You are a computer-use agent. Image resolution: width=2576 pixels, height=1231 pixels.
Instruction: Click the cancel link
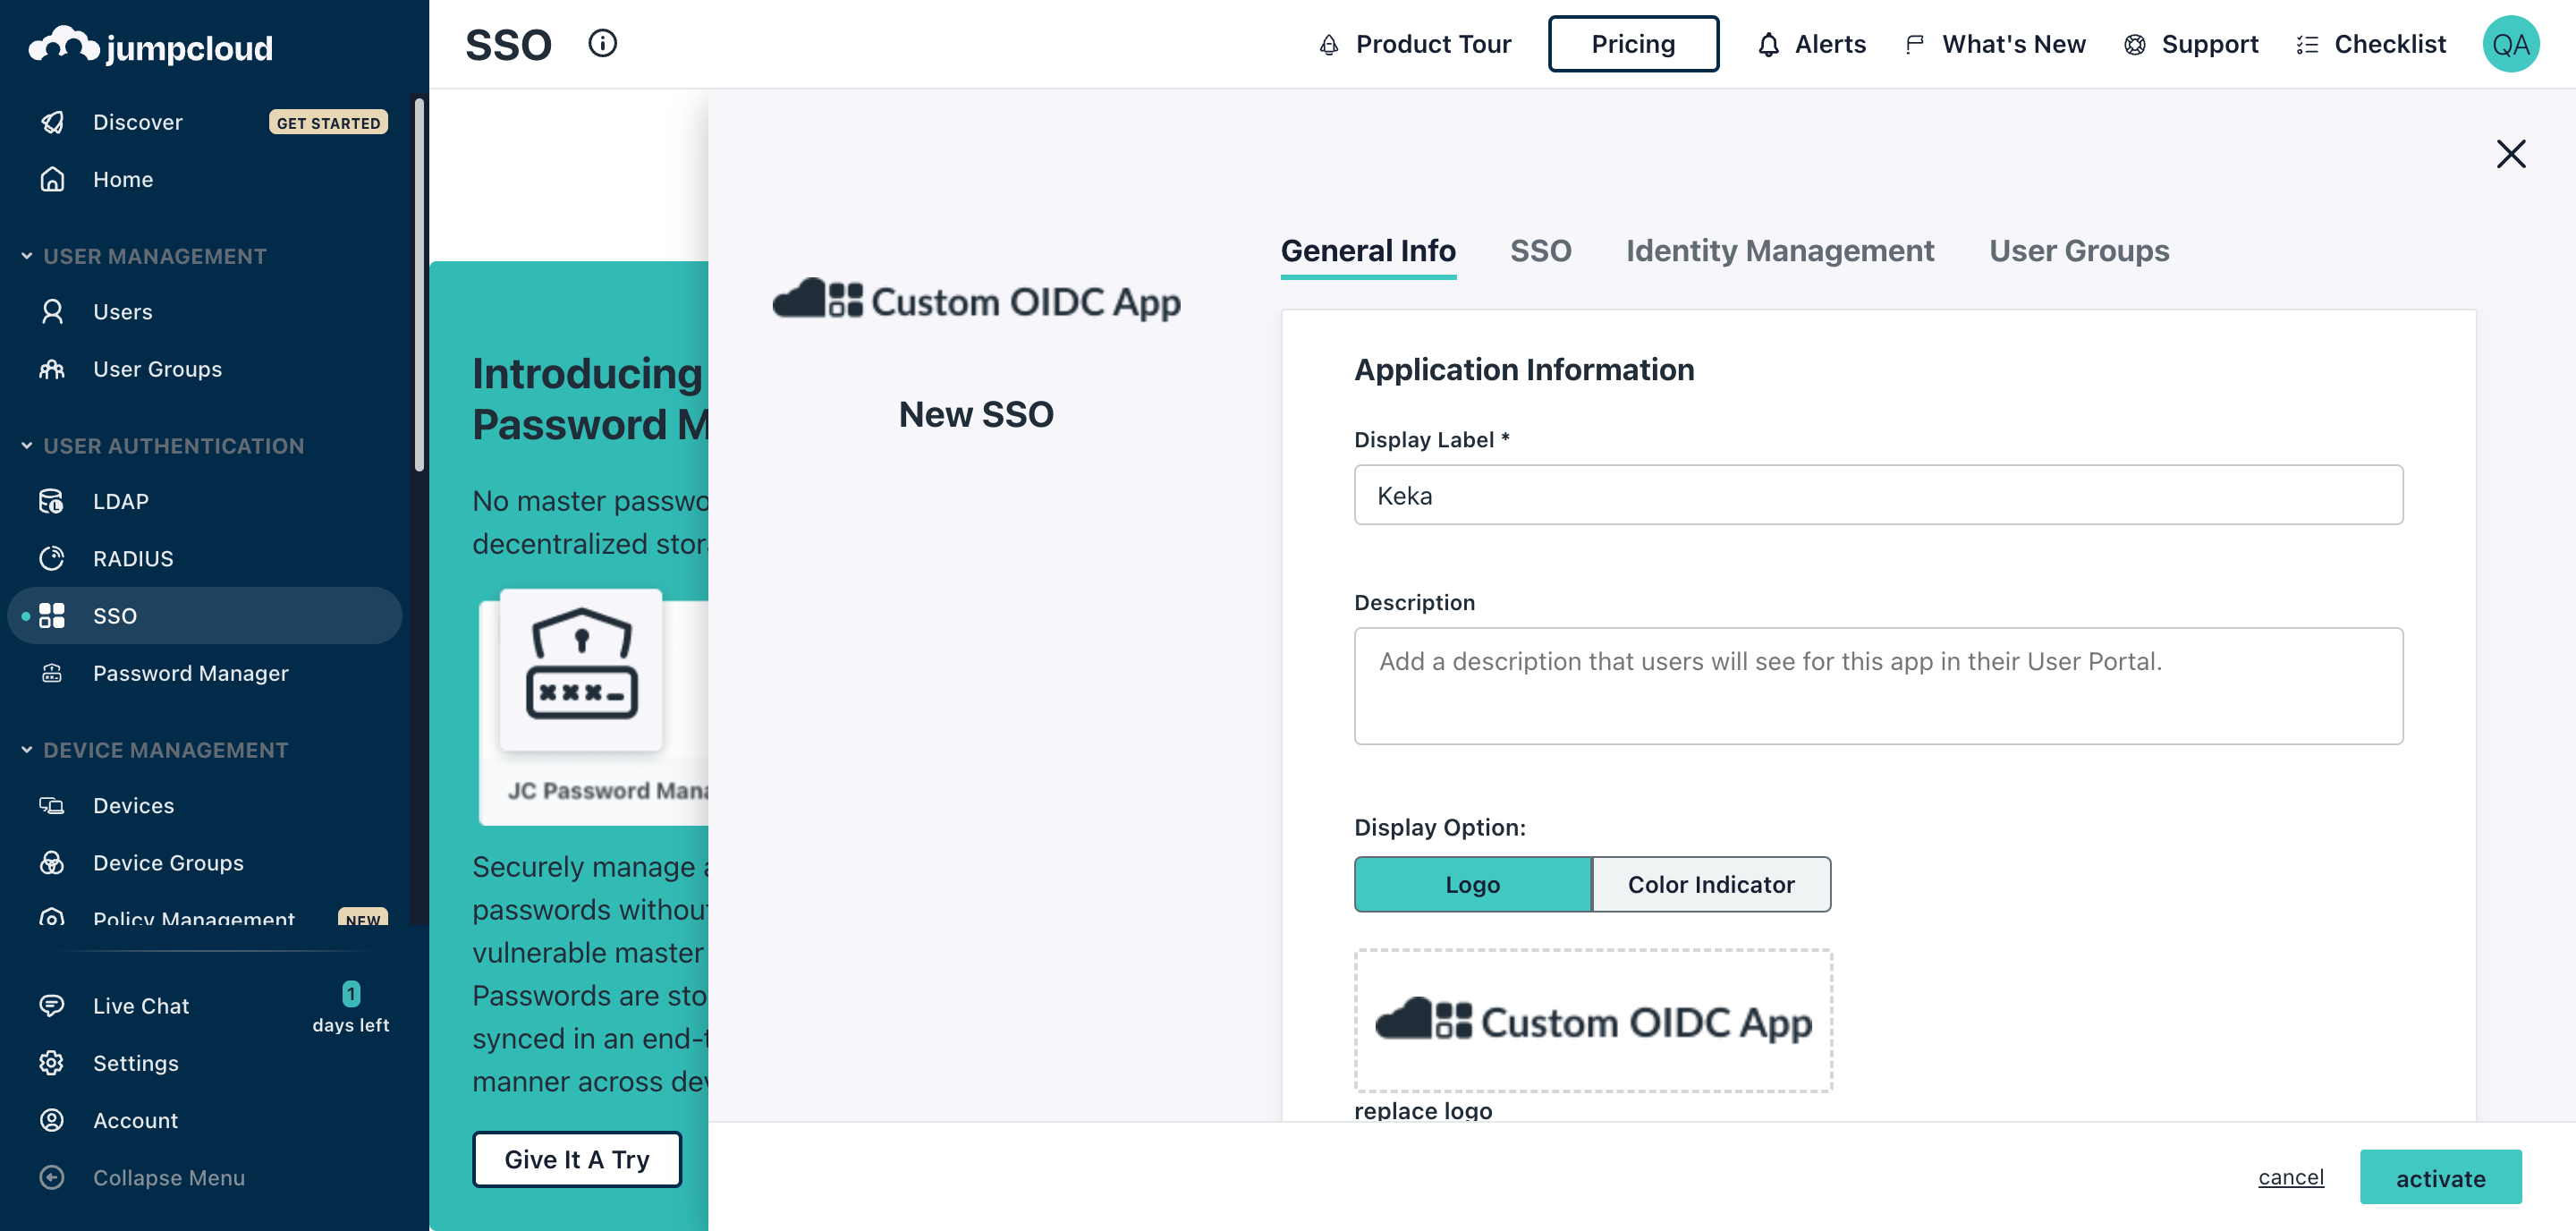[2290, 1177]
